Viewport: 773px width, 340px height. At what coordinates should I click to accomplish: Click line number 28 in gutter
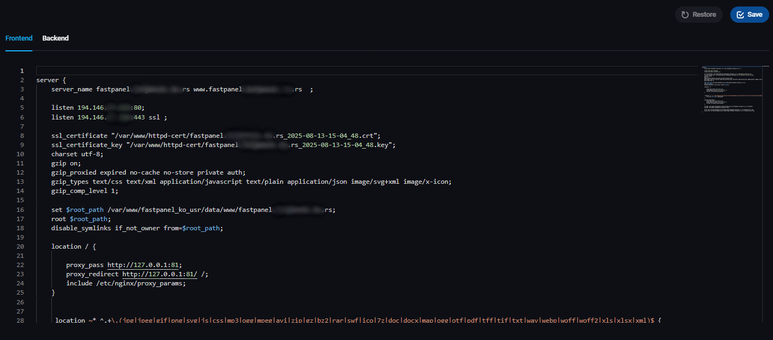(x=21, y=321)
